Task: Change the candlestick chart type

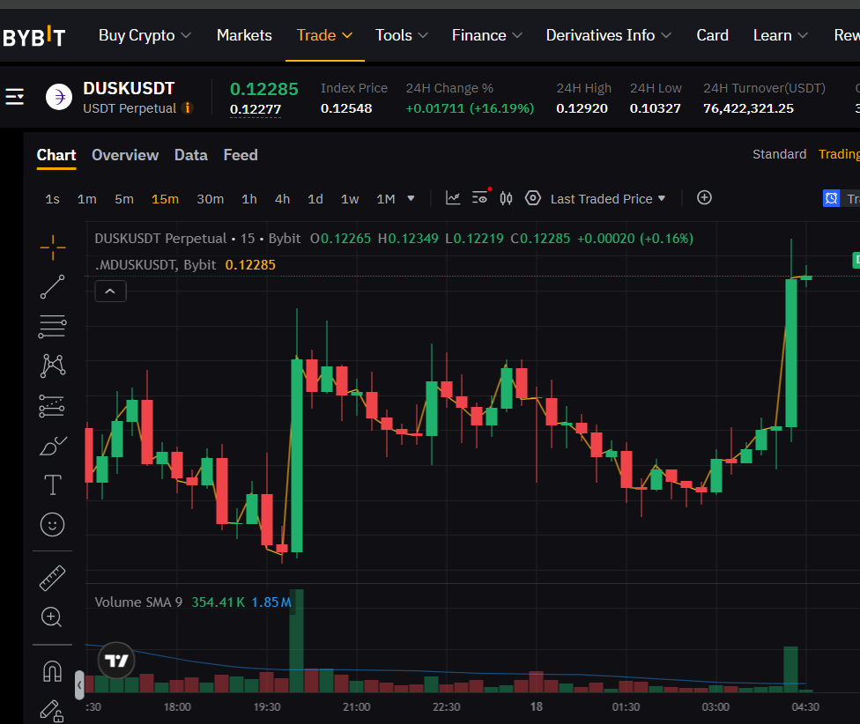Action: [x=507, y=198]
